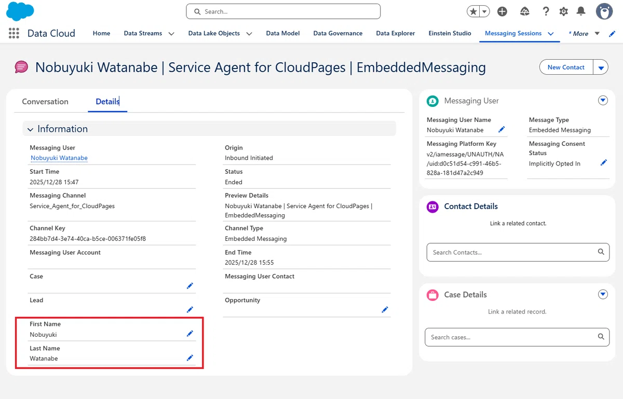623x399 pixels.
Task: Click the Messaging User card icon
Action: 432,101
